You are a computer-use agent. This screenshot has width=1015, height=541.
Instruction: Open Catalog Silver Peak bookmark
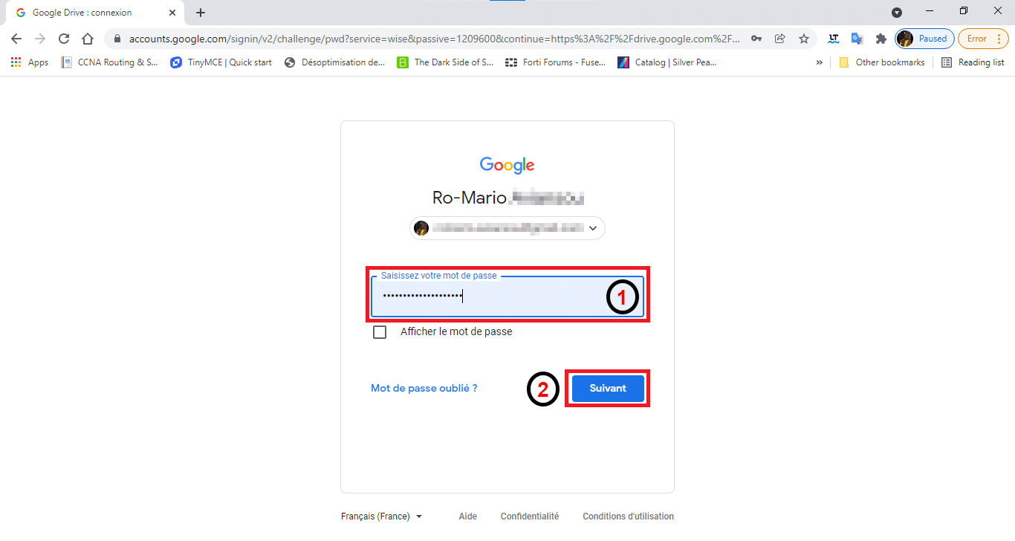point(667,62)
